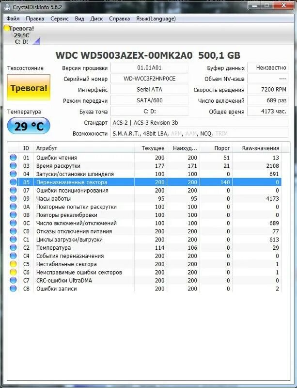The width and height of the screenshot is (297, 388).
Task: Click the blue status icon for CRC-ошибки UltraDMA
Action: pyautogui.click(x=13, y=280)
